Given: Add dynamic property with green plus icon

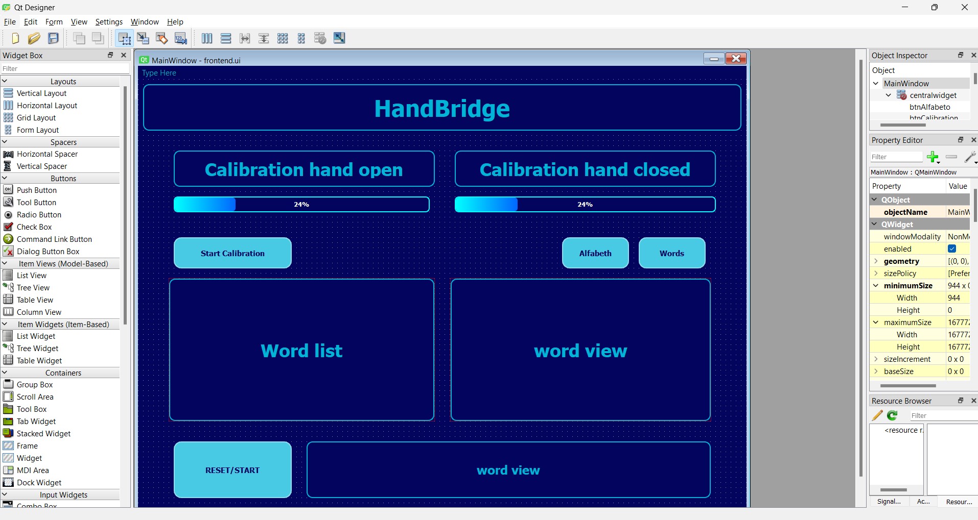Looking at the screenshot, I should click(933, 157).
